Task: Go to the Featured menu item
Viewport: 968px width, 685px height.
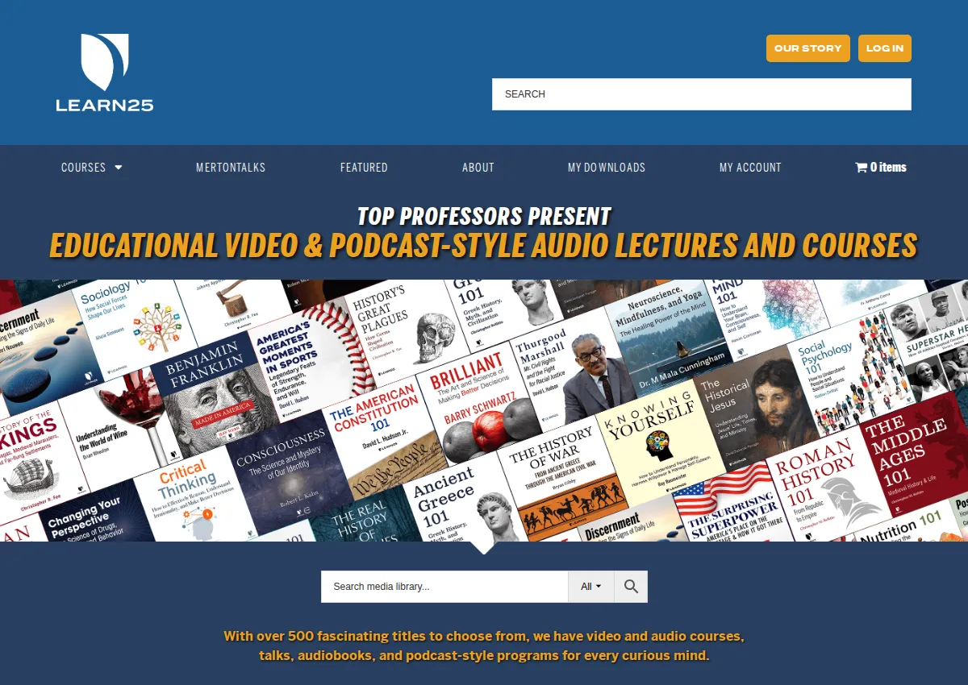Action: click(364, 168)
